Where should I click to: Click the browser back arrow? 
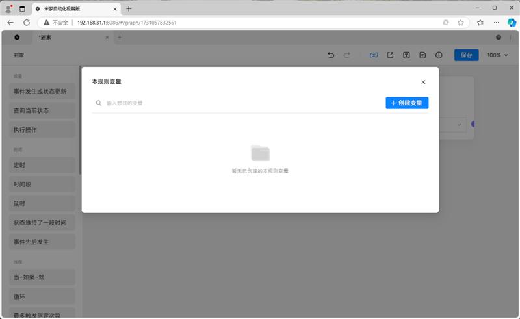pyautogui.click(x=10, y=23)
